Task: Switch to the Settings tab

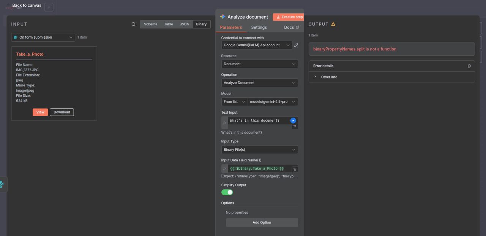Action: (x=259, y=27)
